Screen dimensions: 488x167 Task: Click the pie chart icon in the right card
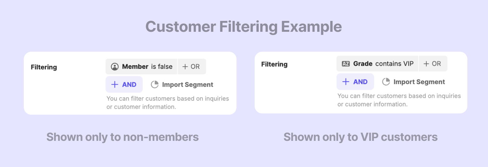click(x=386, y=82)
